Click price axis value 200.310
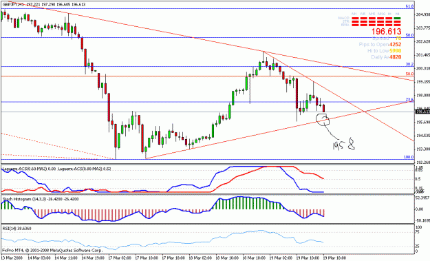Image resolution: width=430 pixels, height=261 pixels. (422, 68)
